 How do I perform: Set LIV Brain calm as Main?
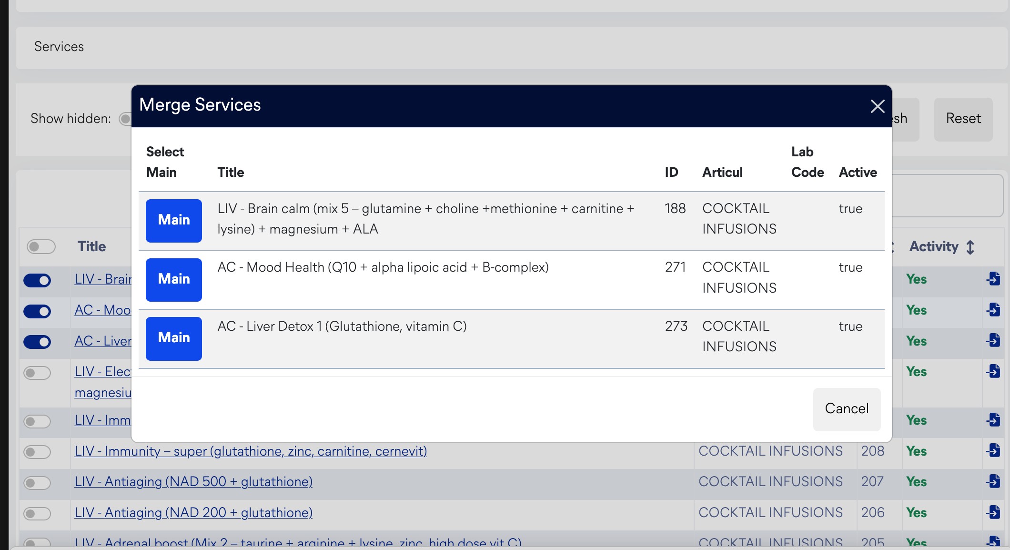tap(173, 220)
